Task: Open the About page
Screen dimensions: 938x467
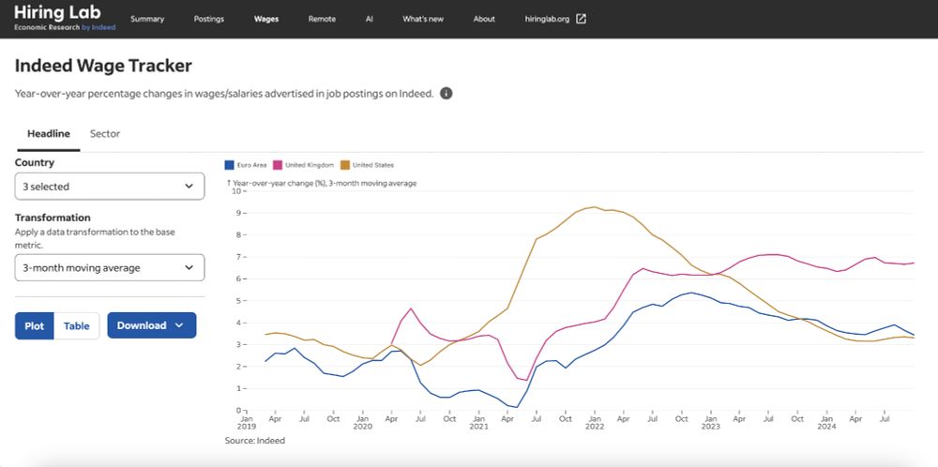Action: (484, 19)
